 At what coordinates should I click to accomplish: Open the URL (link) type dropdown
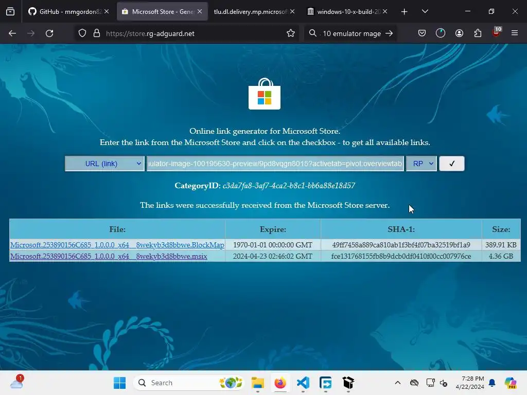point(104,164)
